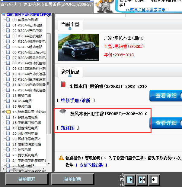Click the warning triangle icon near 特别提示
The height and width of the screenshot is (187, 182).
(61, 158)
